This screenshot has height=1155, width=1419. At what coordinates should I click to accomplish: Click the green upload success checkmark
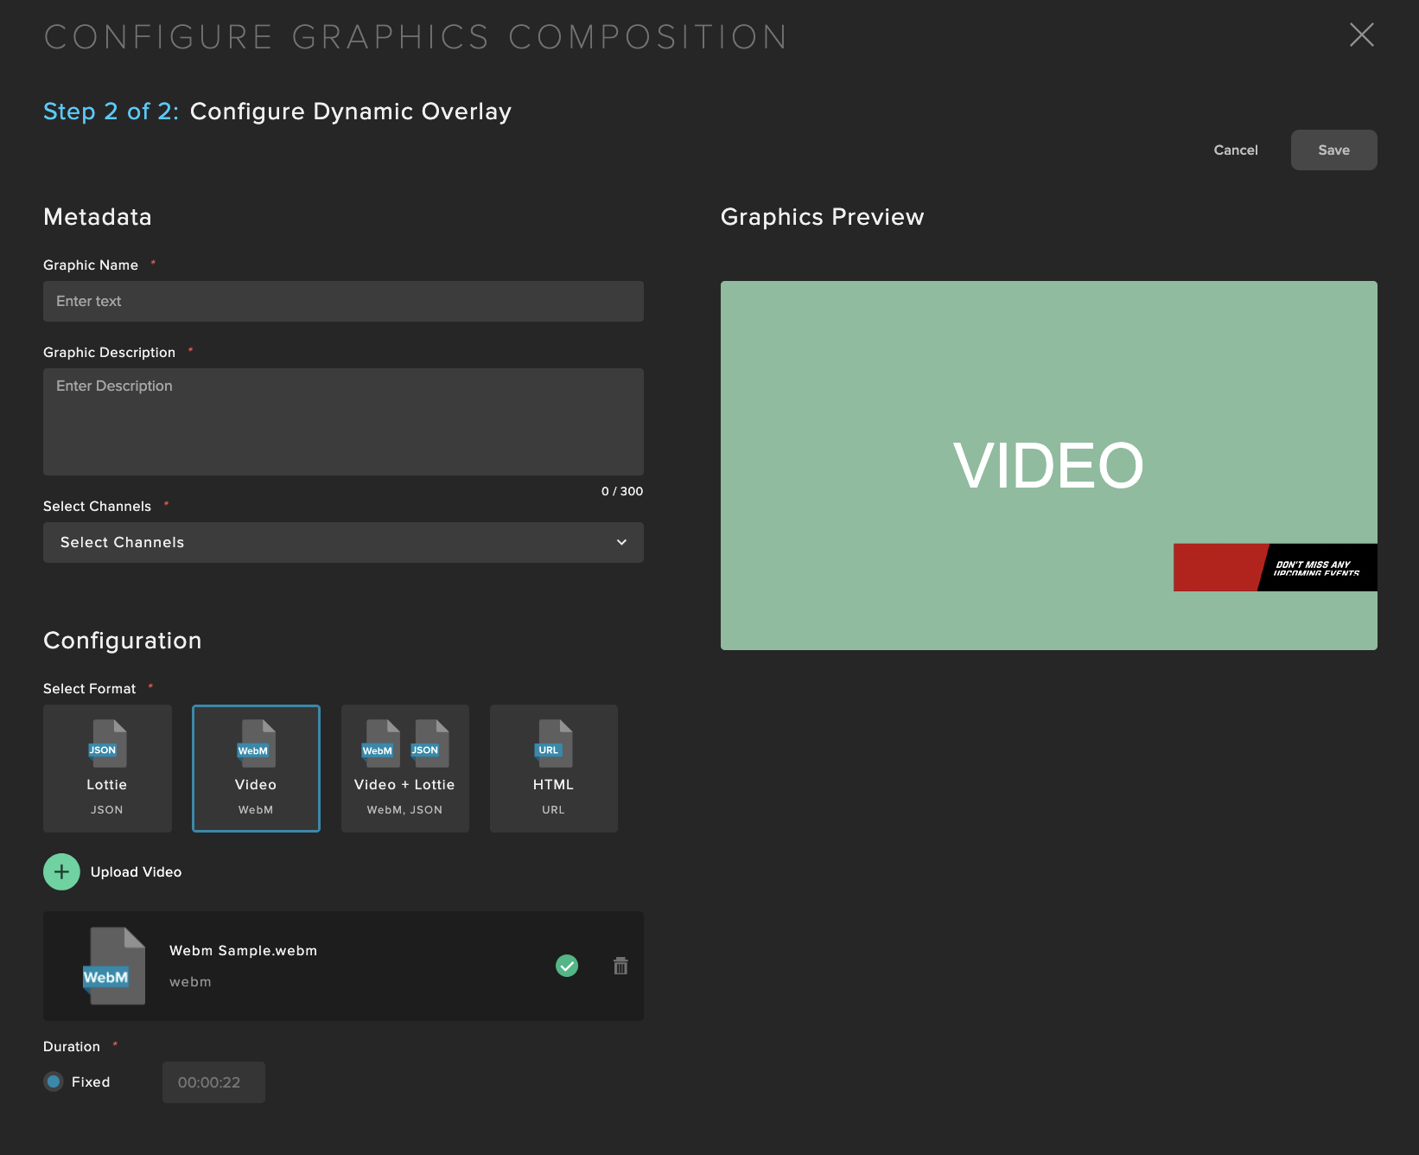pyautogui.click(x=567, y=966)
